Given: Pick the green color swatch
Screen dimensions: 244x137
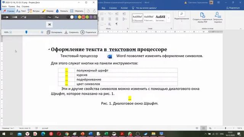Looking at the screenshot, I should click(x=87, y=17).
